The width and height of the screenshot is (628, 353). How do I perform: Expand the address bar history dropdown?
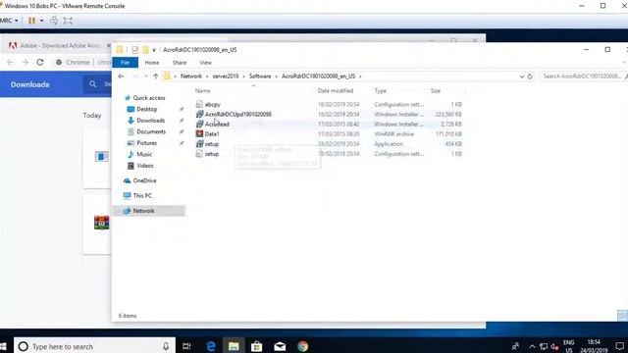(521, 76)
